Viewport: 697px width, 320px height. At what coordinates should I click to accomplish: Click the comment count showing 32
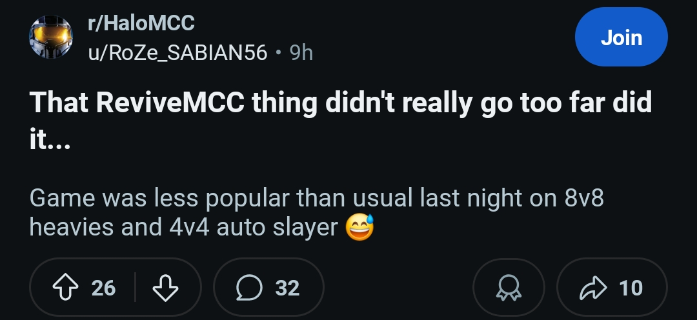(287, 287)
